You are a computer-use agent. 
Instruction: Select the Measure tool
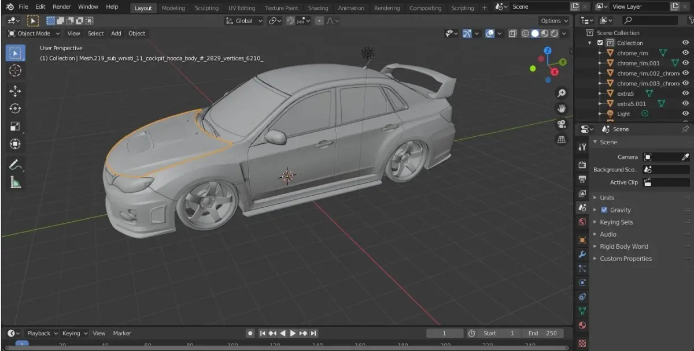[x=16, y=182]
